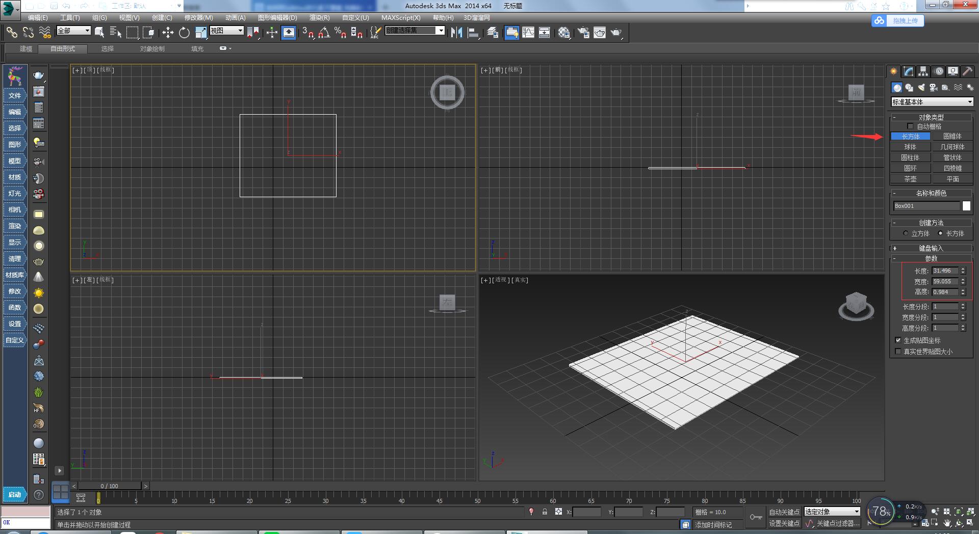The width and height of the screenshot is (979, 534).
Task: Uncheck 生成贴图坐标 option
Action: [898, 340]
